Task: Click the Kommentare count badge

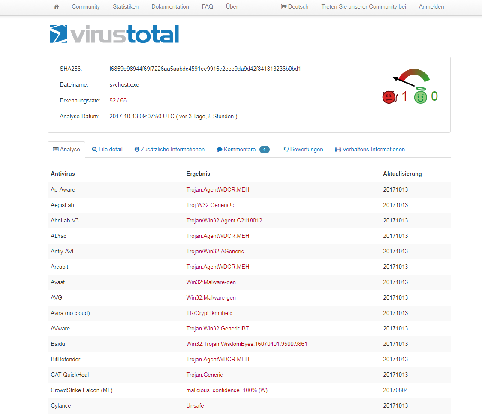Action: [x=264, y=150]
